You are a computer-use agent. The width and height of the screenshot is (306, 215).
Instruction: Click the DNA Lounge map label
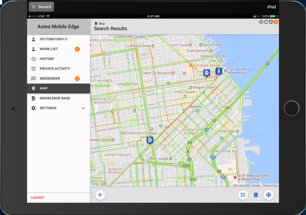coord(158,159)
